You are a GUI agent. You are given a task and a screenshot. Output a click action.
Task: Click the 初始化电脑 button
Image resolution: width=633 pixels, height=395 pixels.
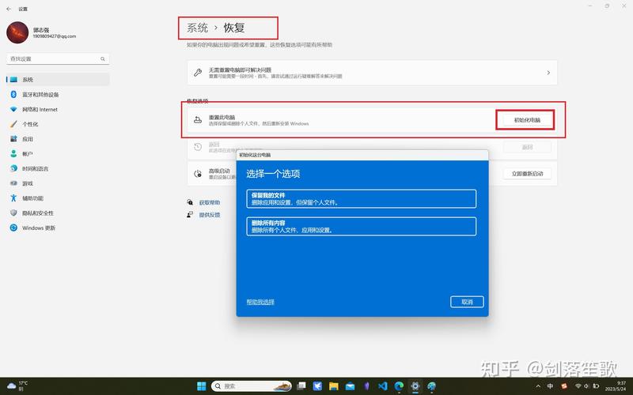(527, 120)
